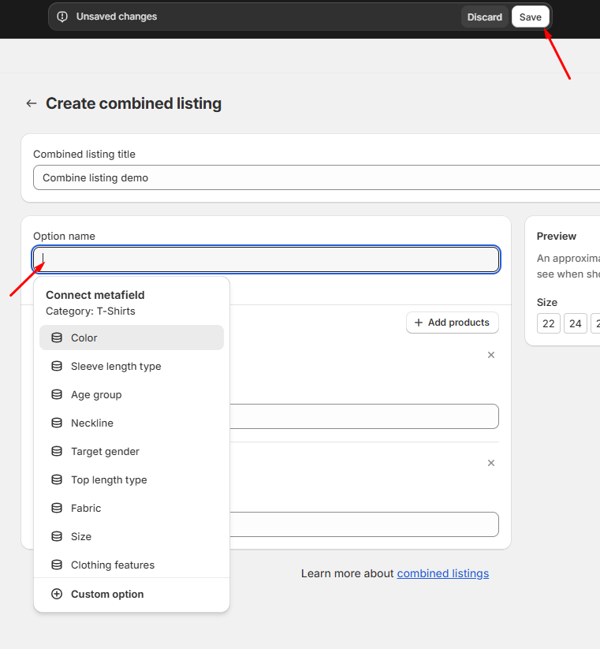Image resolution: width=600 pixels, height=649 pixels.
Task: Save the combined listing changes
Action: tap(530, 17)
